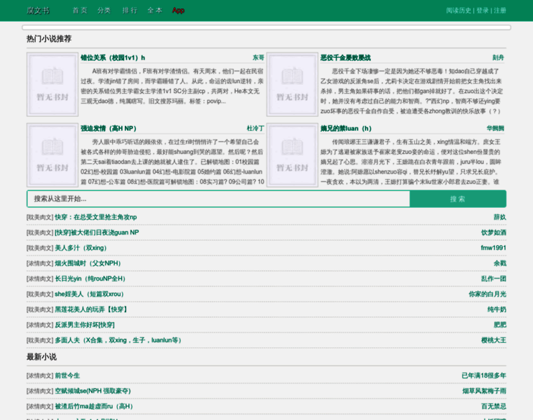Click the search box placeholder 搜索从这里开始

pos(217,199)
